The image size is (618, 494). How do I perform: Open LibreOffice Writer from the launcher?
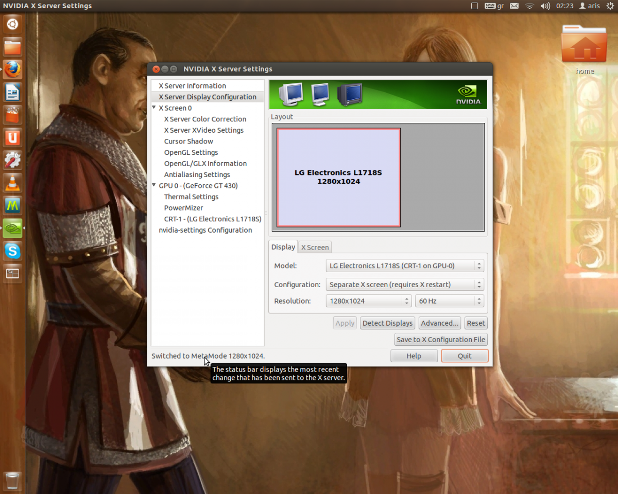pos(13,92)
